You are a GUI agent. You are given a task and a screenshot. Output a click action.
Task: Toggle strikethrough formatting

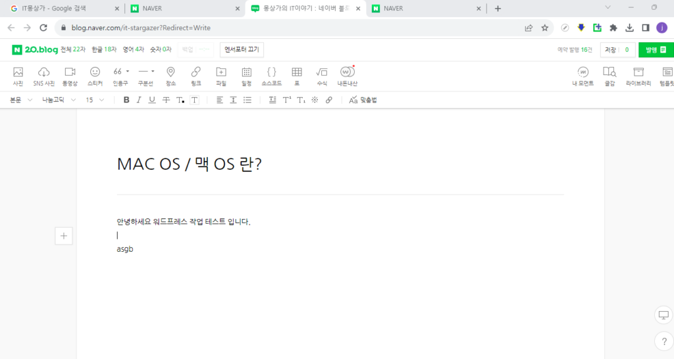coord(166,100)
